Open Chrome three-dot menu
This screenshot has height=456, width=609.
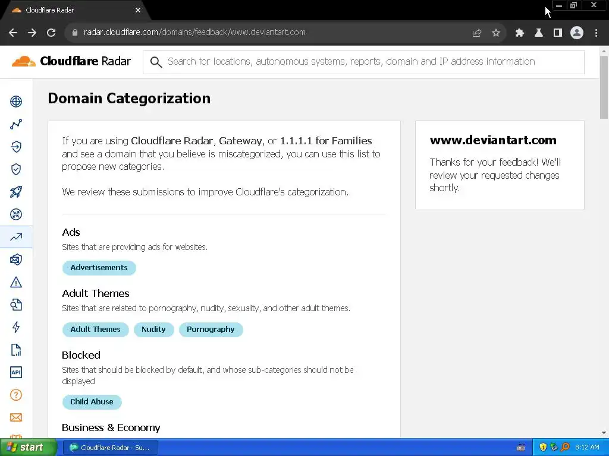point(596,33)
